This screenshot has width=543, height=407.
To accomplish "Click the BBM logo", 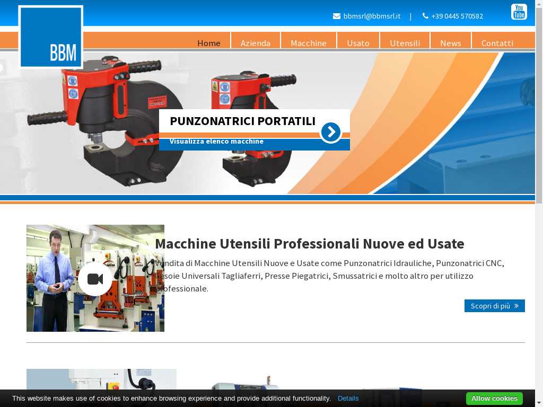I will click(x=51, y=37).
